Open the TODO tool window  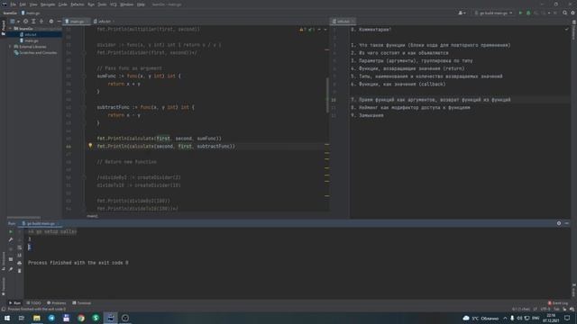34,303
